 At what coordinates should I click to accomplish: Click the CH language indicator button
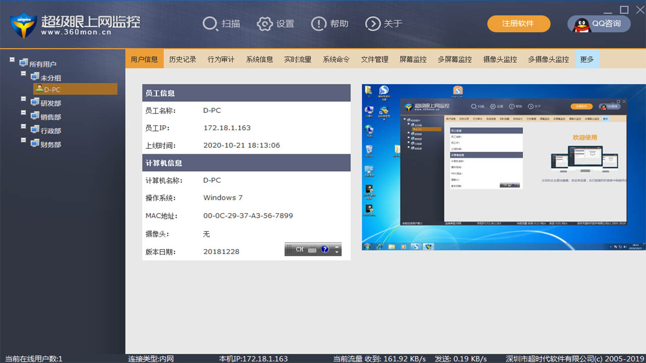coord(300,249)
